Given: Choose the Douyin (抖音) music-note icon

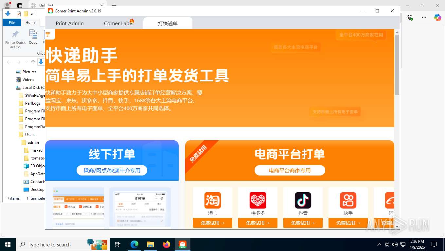Looking at the screenshot, I should coord(303,200).
